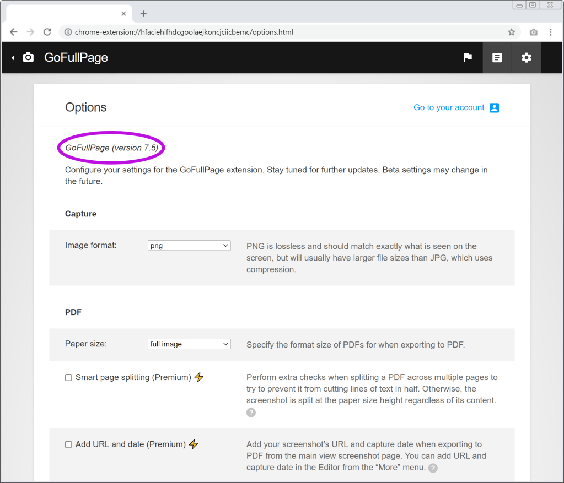Click inside the browser address bar
This screenshot has height=483, width=564.
click(221, 32)
